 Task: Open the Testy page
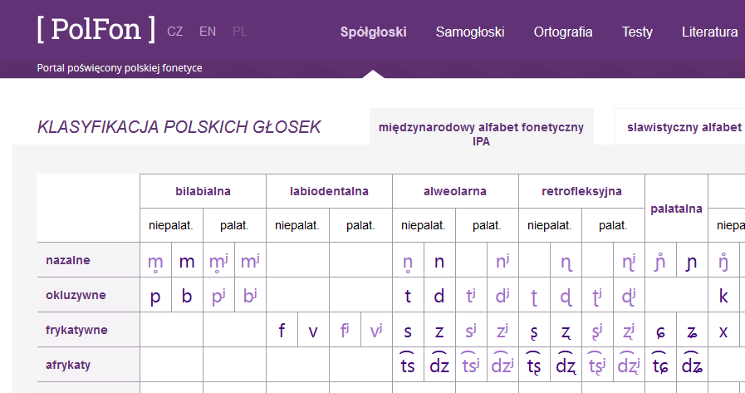click(x=637, y=32)
